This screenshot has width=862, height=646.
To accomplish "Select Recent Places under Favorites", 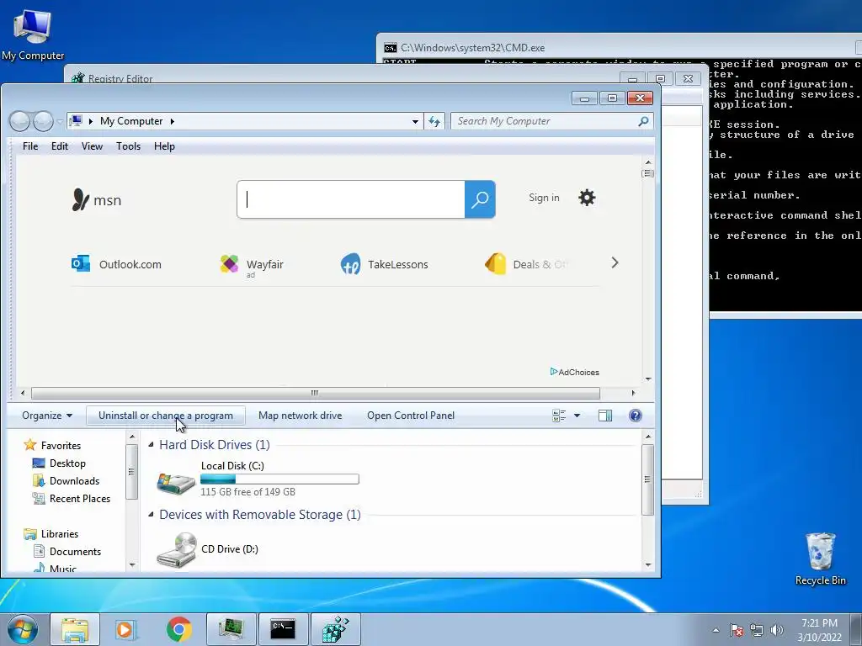I will click(x=72, y=498).
